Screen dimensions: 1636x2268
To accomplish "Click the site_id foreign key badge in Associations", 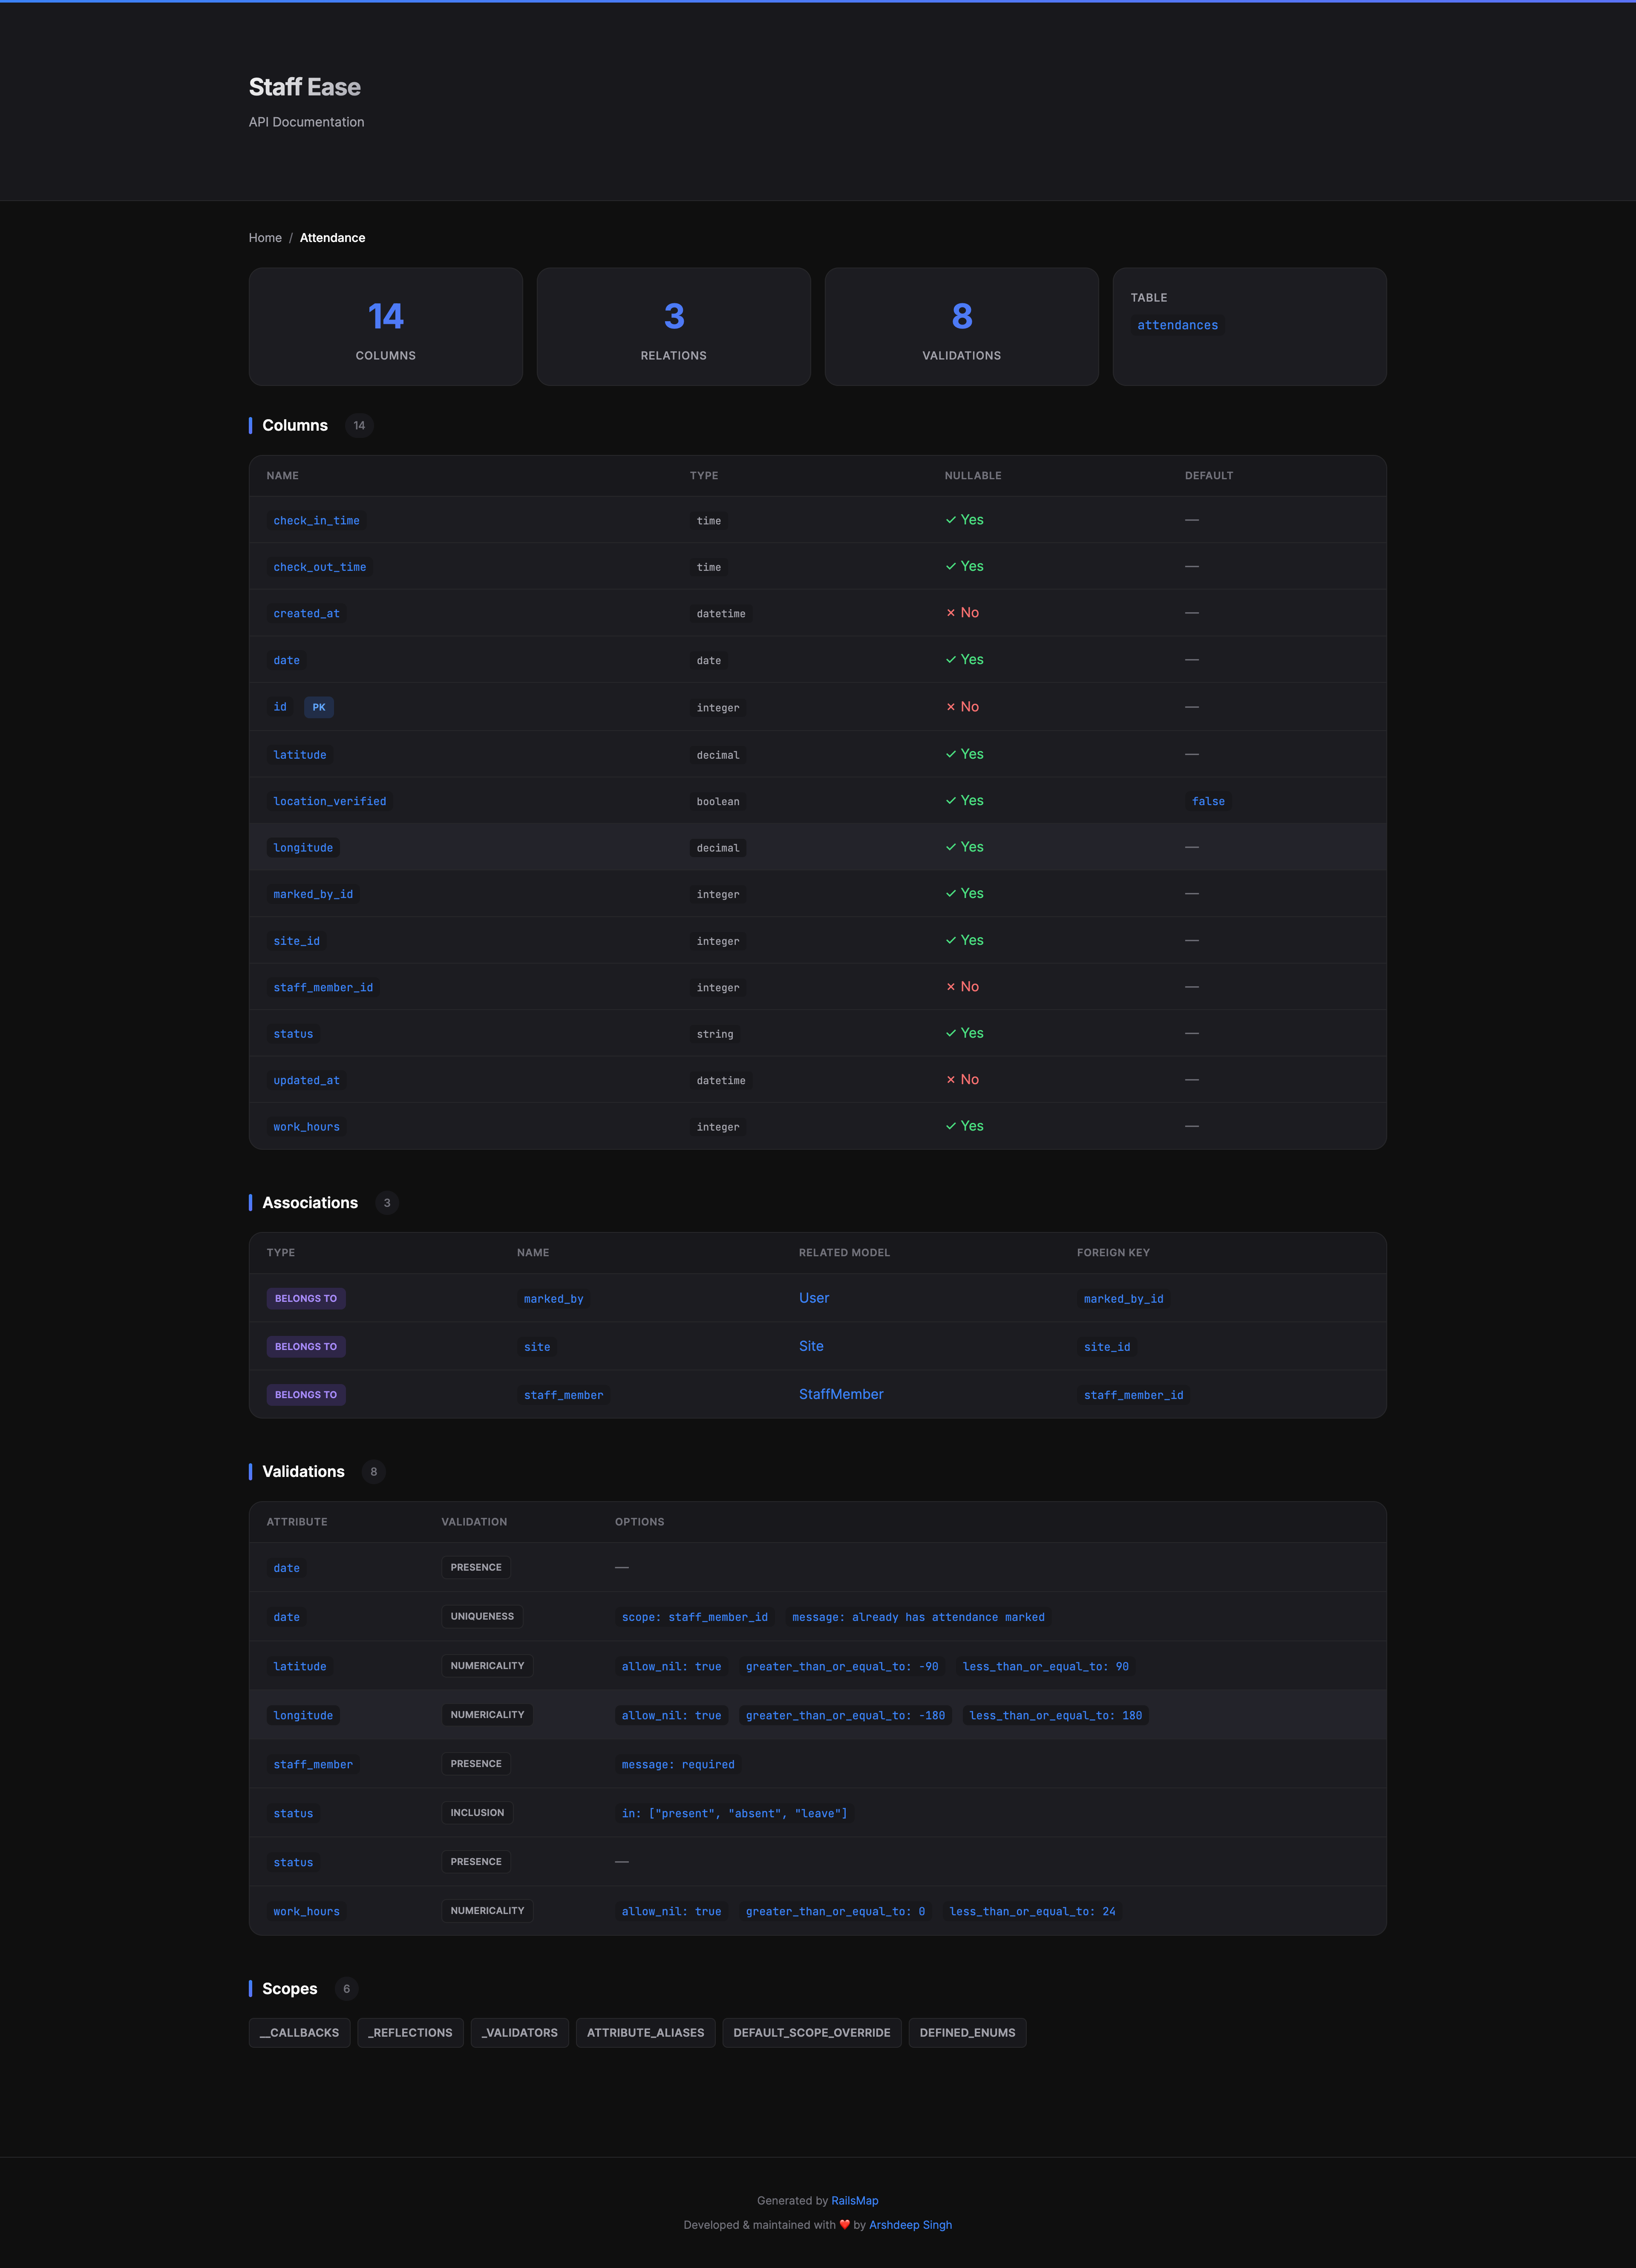I will pos(1107,1347).
